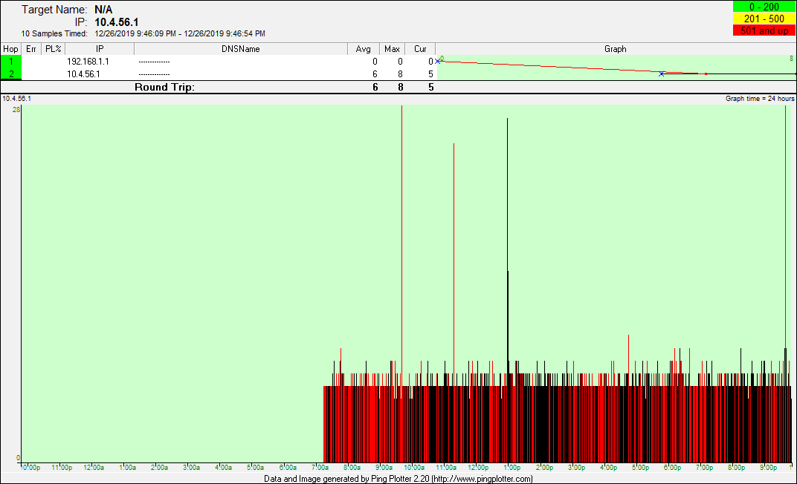Click the green 0 - 200 legend swatch

(x=764, y=7)
